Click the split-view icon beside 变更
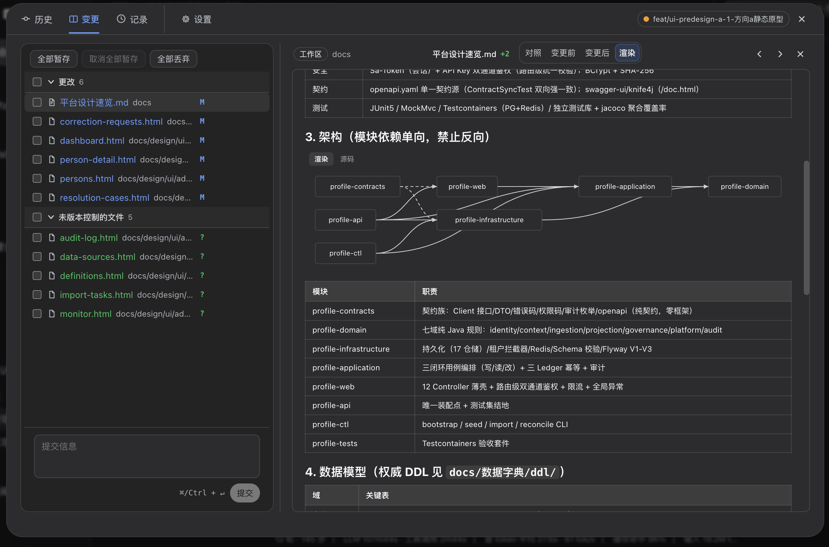The height and width of the screenshot is (547, 829). pyautogui.click(x=74, y=19)
